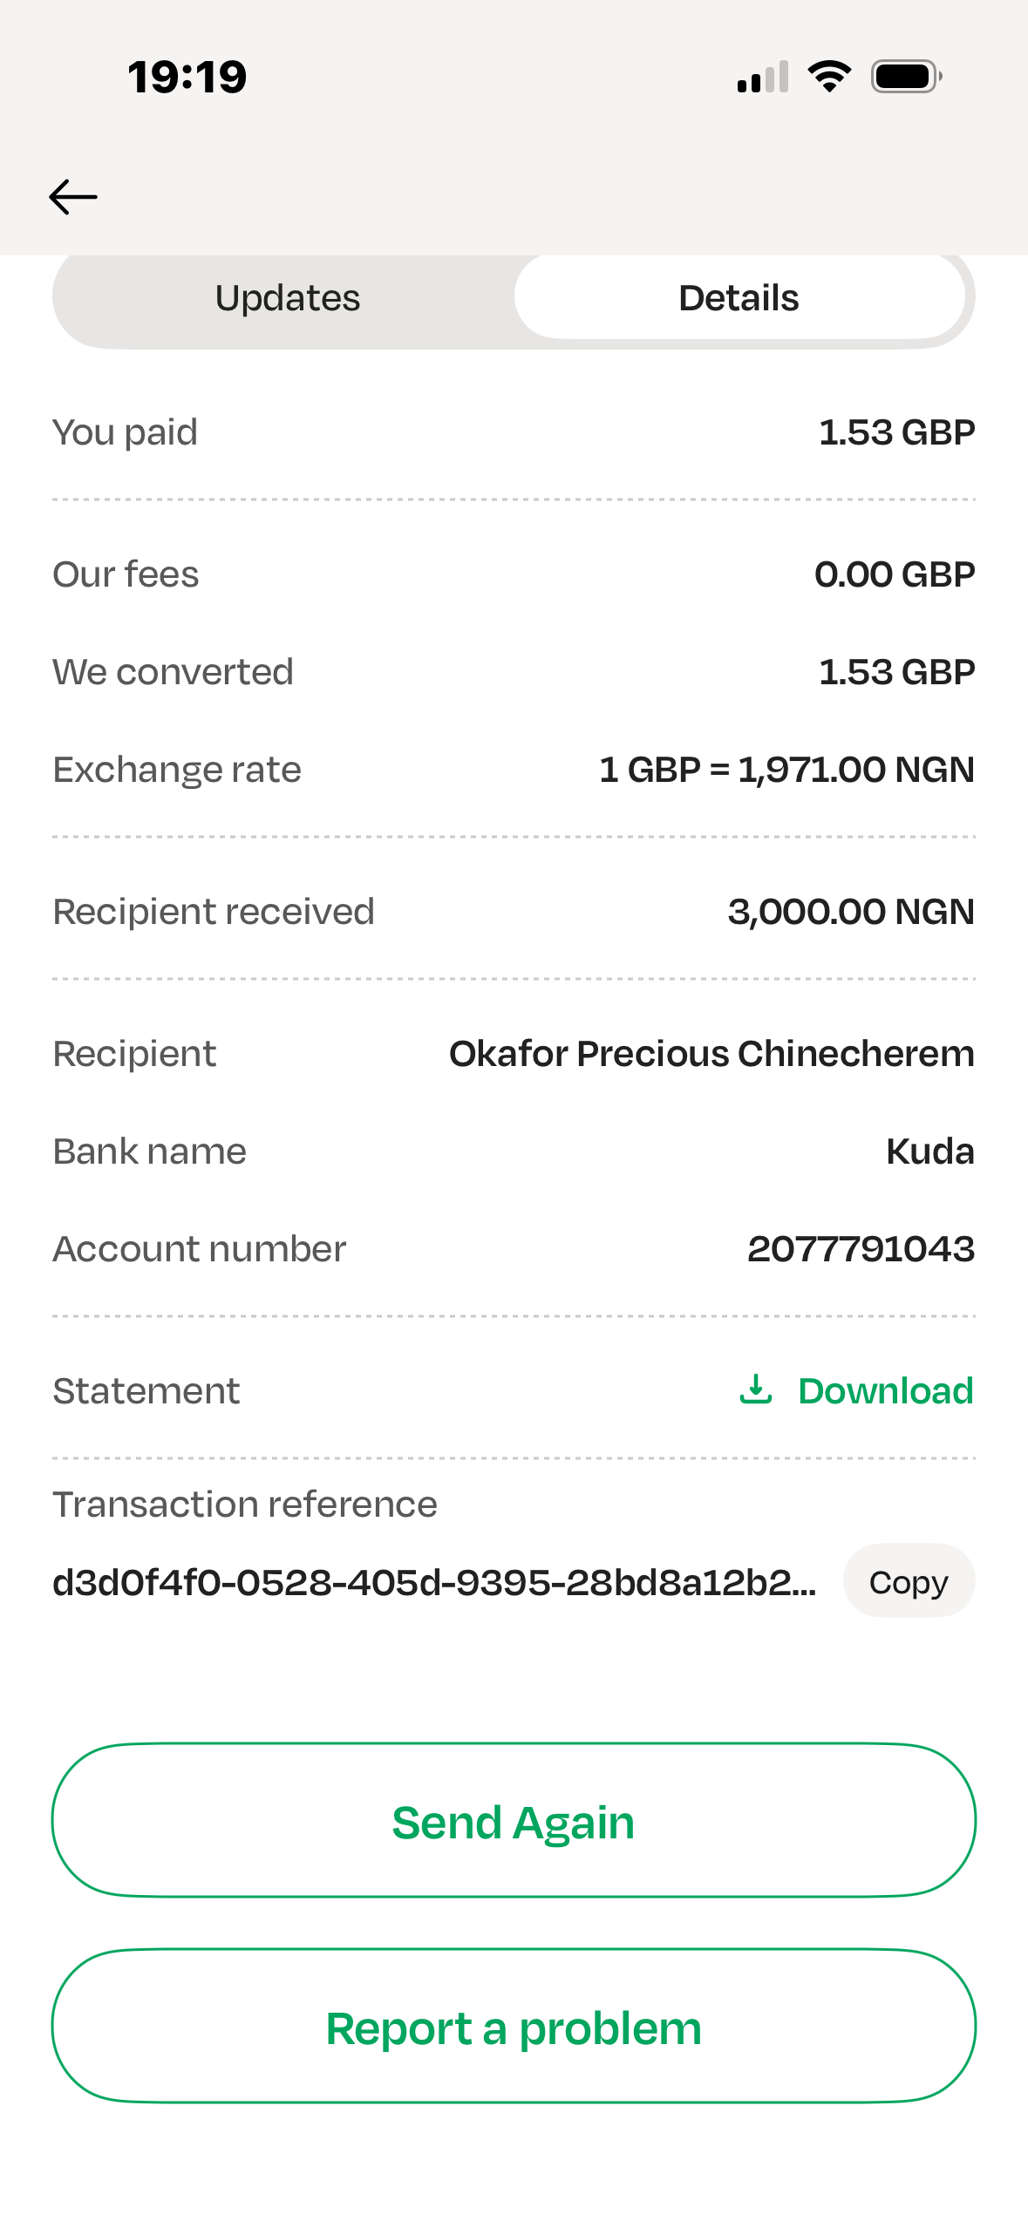Open the Download statement link
Image resolution: width=1028 pixels, height=2228 pixels.
(885, 1390)
